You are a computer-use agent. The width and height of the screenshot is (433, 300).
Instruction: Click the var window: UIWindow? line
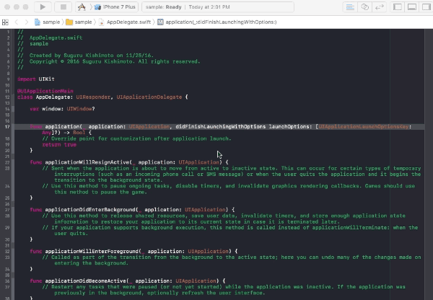pos(62,109)
